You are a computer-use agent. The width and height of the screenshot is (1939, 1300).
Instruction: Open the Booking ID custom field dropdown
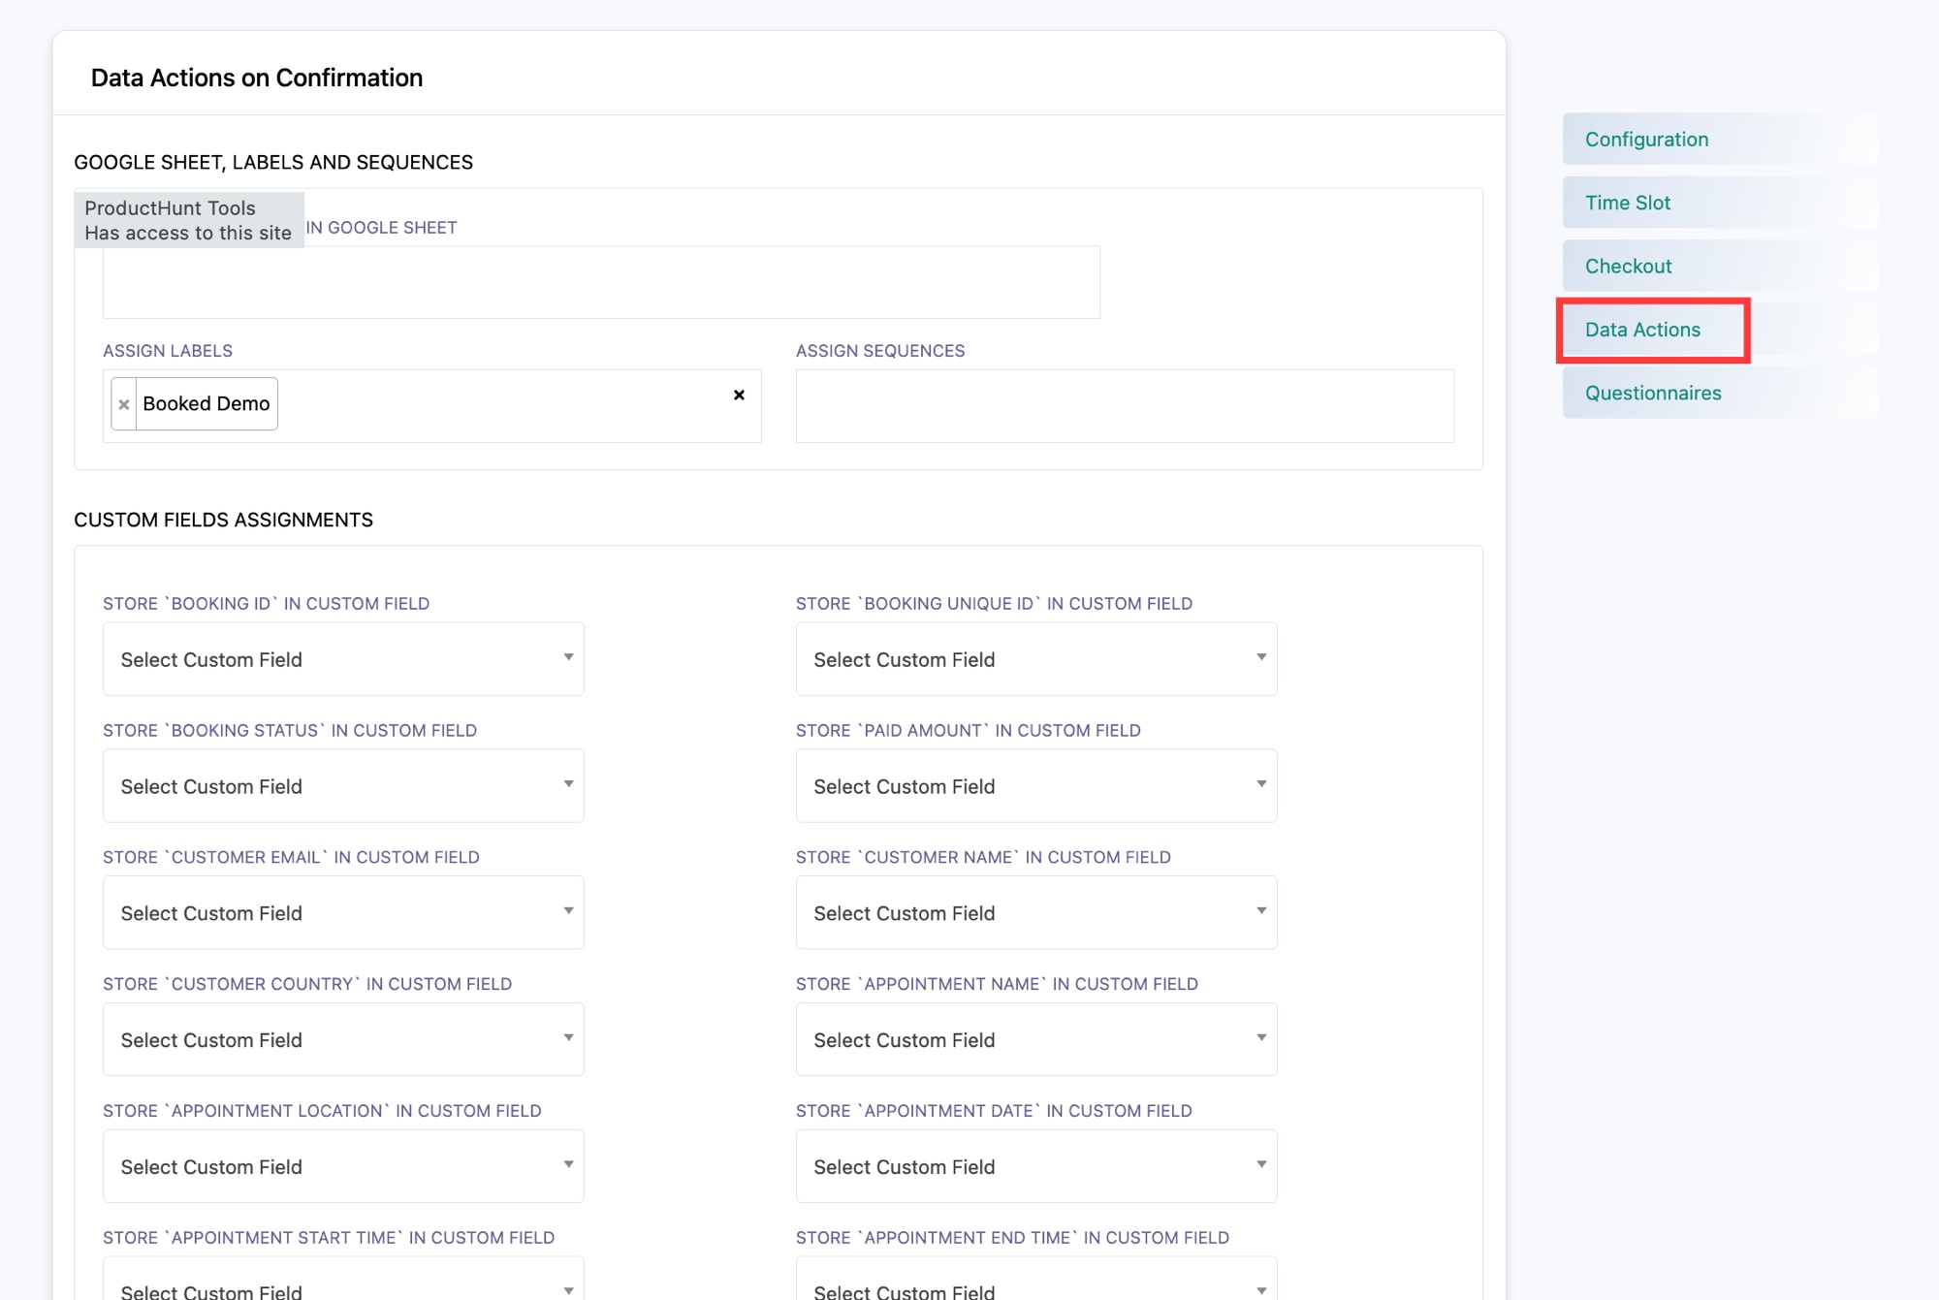click(x=343, y=659)
